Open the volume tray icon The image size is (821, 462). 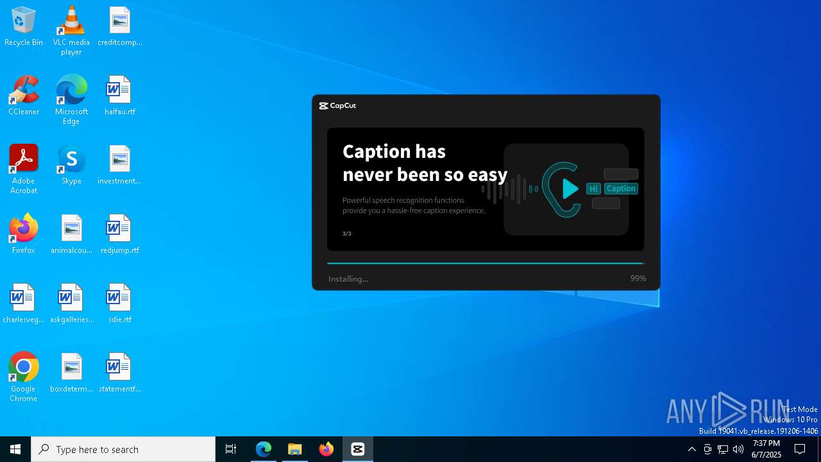coord(738,449)
